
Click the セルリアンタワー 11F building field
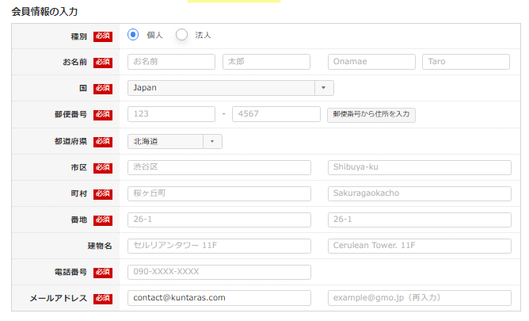coord(219,246)
